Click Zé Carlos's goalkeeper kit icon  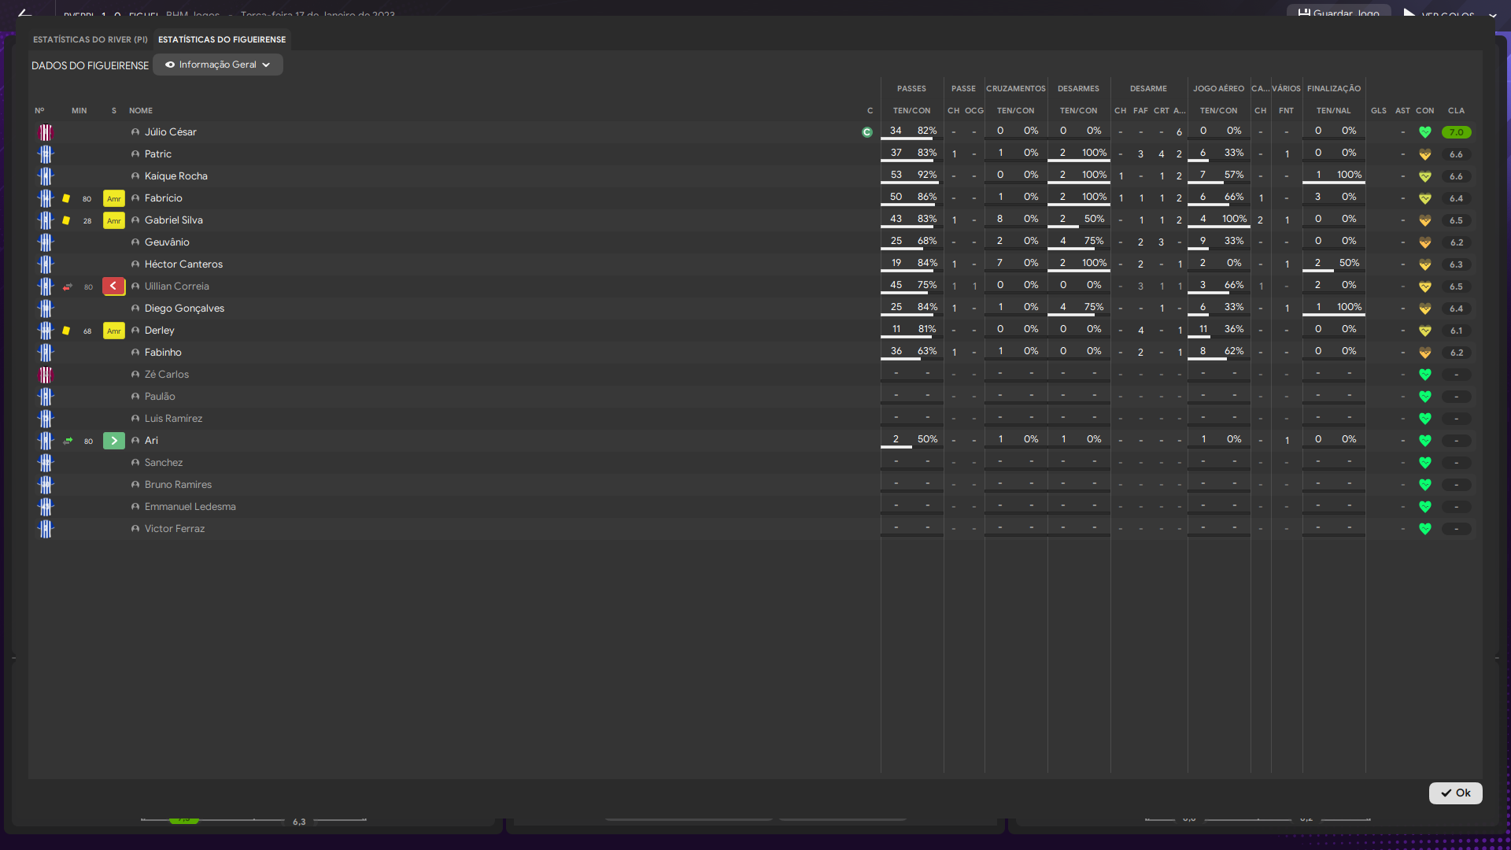45,375
